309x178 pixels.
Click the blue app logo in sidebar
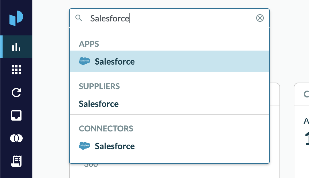[x=16, y=18]
